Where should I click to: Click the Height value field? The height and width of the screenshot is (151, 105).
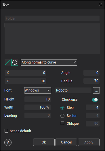(x=38, y=99)
